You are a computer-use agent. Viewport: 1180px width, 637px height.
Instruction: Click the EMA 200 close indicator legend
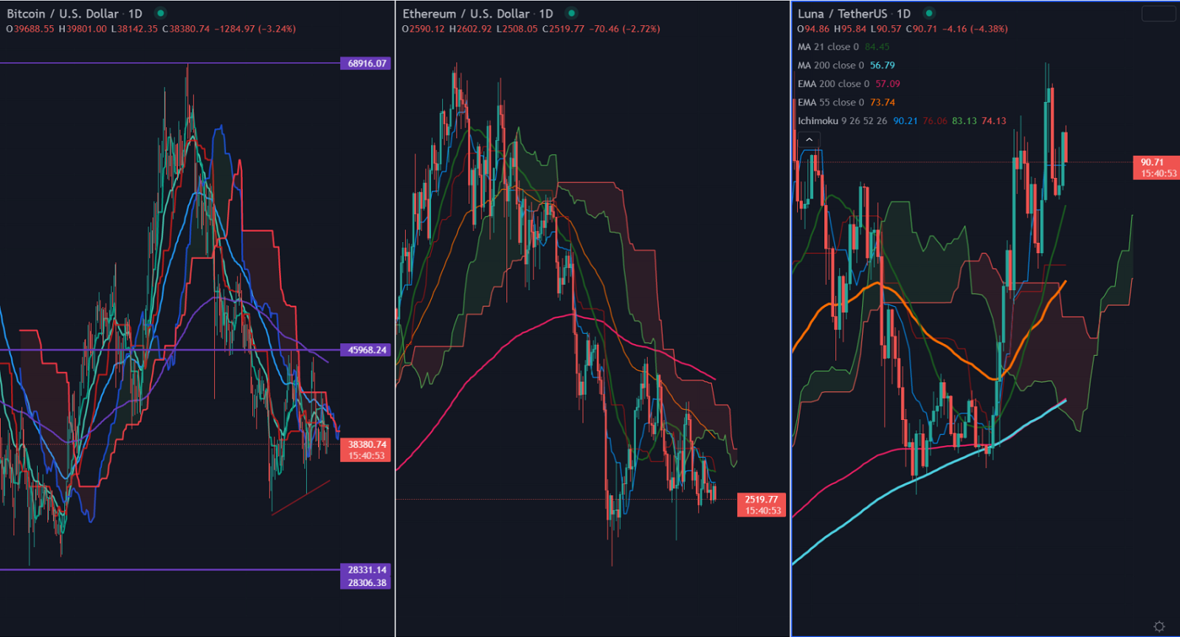(x=833, y=84)
